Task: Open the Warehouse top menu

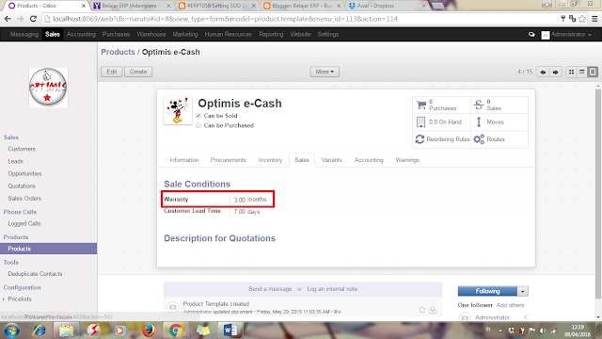Action: click(150, 35)
